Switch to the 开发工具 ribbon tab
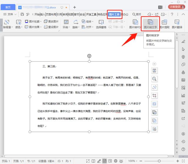The width and height of the screenshot is (188, 164). click(91, 14)
